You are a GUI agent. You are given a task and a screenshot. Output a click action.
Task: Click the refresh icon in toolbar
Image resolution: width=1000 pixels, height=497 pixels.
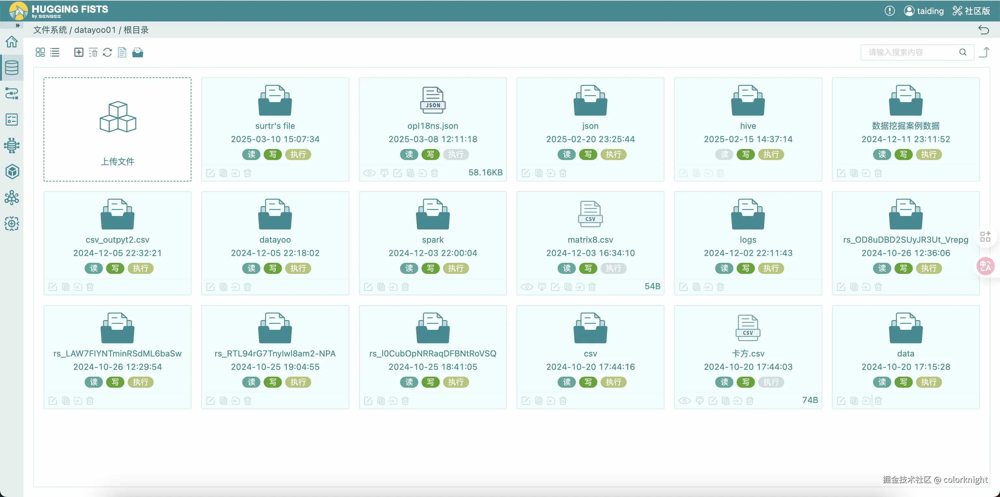tap(107, 52)
